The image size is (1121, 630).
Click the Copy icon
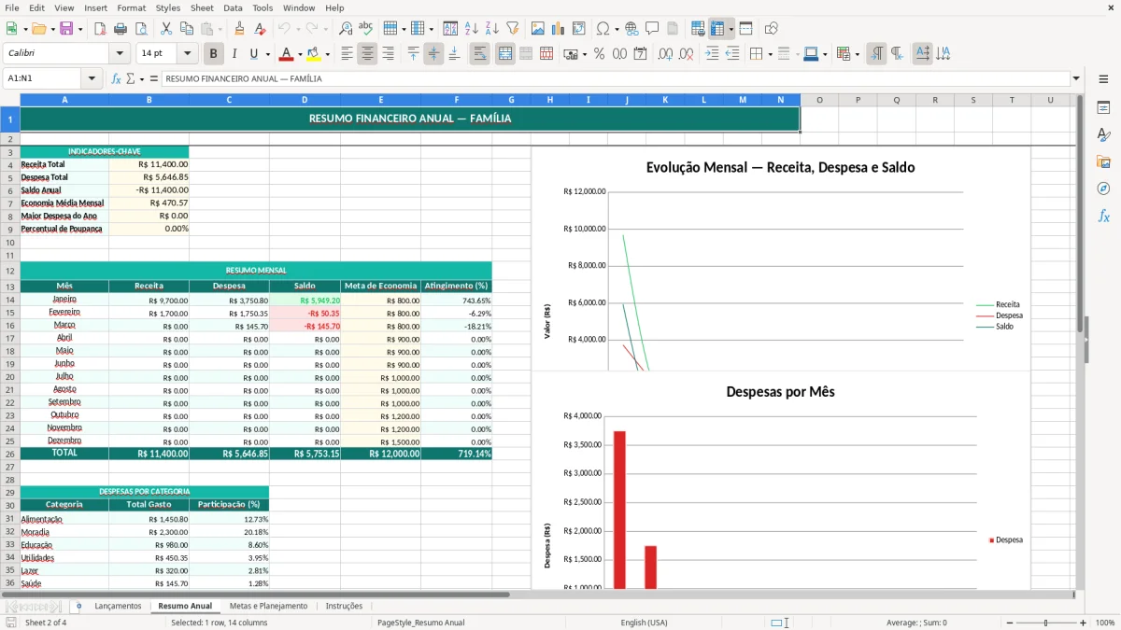click(186, 29)
